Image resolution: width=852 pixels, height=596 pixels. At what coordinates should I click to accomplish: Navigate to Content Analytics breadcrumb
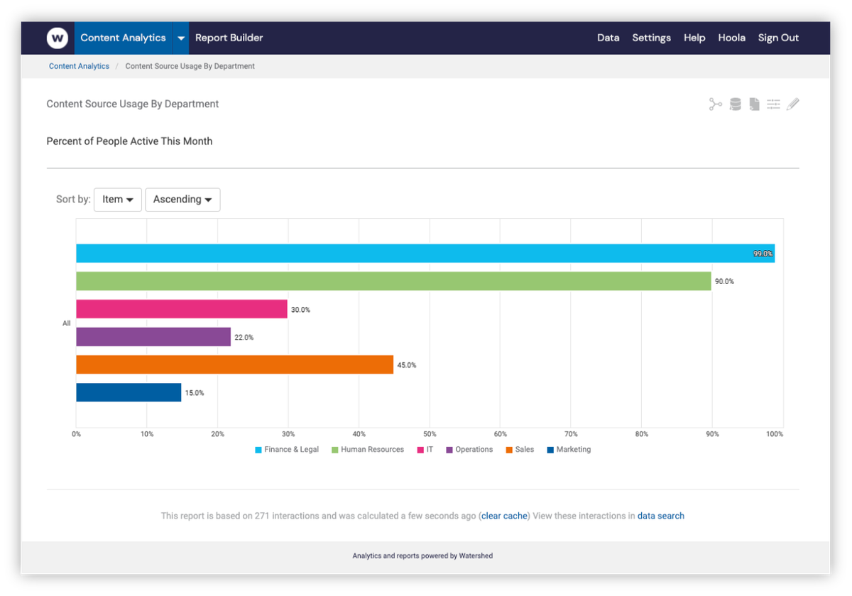click(x=79, y=65)
